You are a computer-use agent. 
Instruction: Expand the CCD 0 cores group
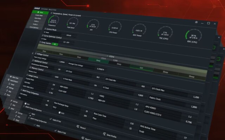(108, 56)
